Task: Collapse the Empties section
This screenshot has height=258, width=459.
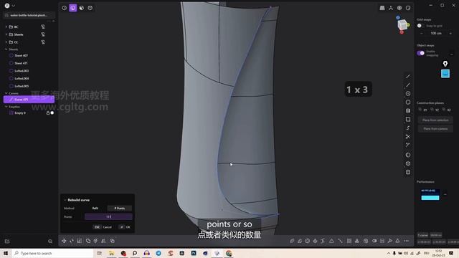Action: [6, 107]
